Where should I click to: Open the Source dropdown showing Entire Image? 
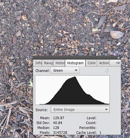point(80,110)
